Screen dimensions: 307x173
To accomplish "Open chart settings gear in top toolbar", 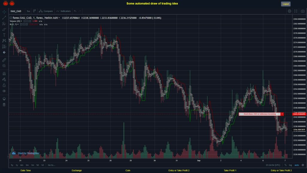I will (289, 11).
